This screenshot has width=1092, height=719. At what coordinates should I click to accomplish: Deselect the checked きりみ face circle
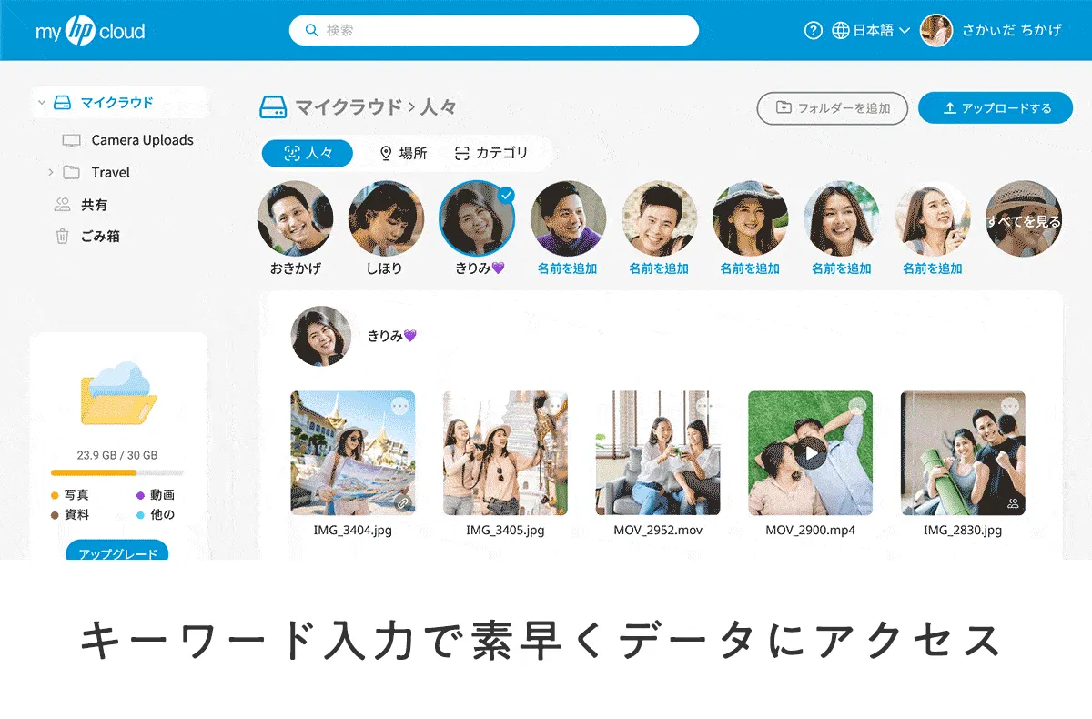click(477, 218)
